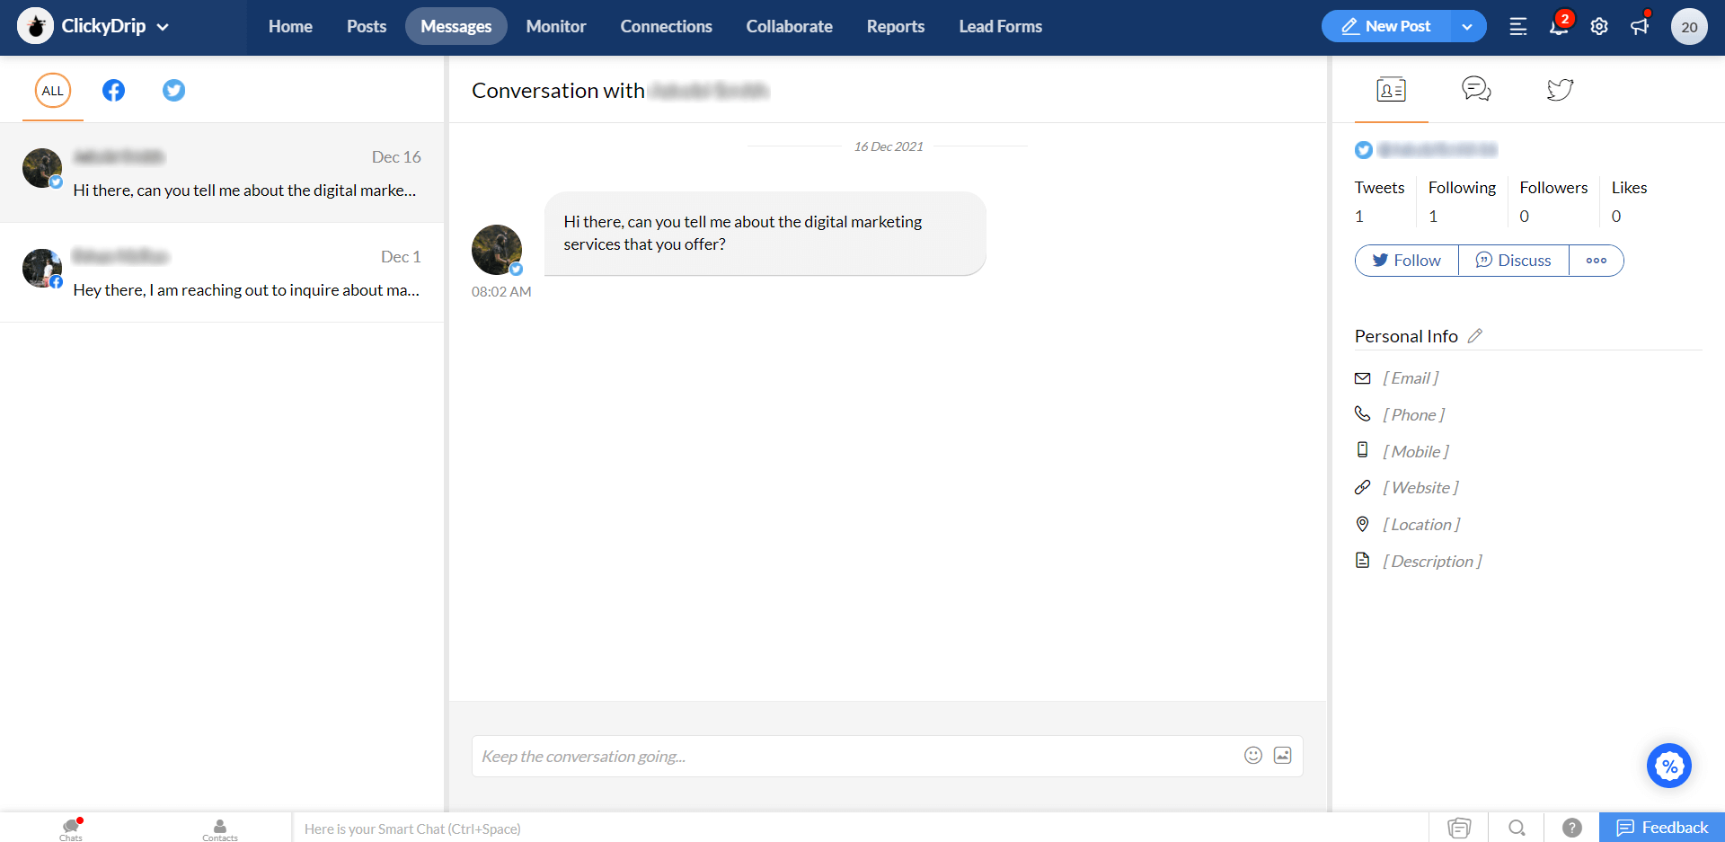The height and width of the screenshot is (842, 1725).
Task: Click the Twitter badge next to handle
Action: point(1364,150)
